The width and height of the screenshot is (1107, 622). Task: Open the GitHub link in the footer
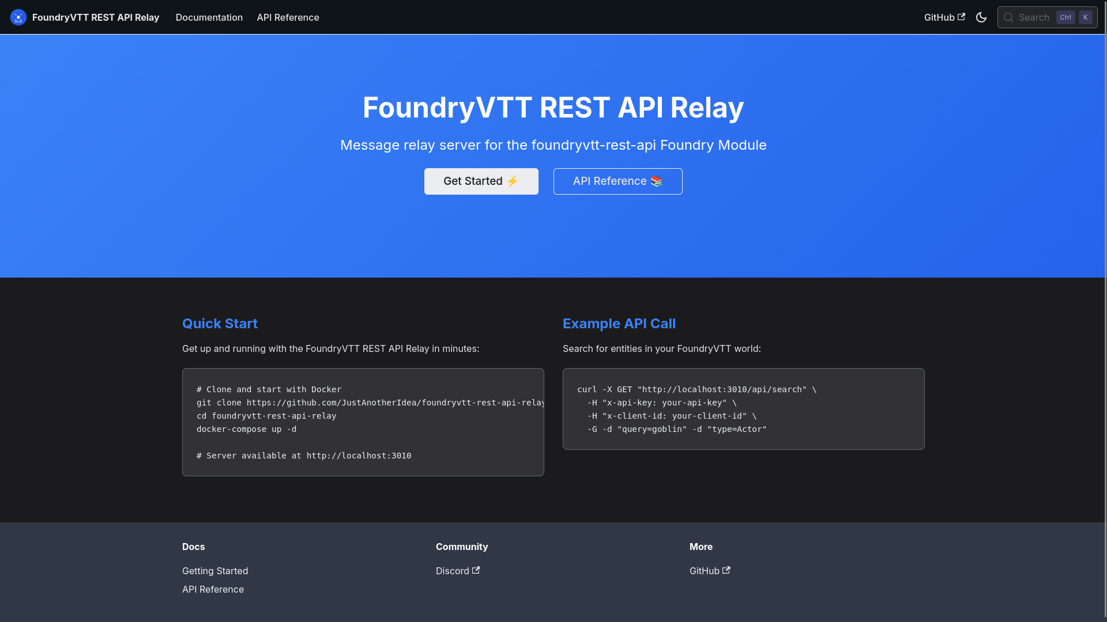click(705, 571)
